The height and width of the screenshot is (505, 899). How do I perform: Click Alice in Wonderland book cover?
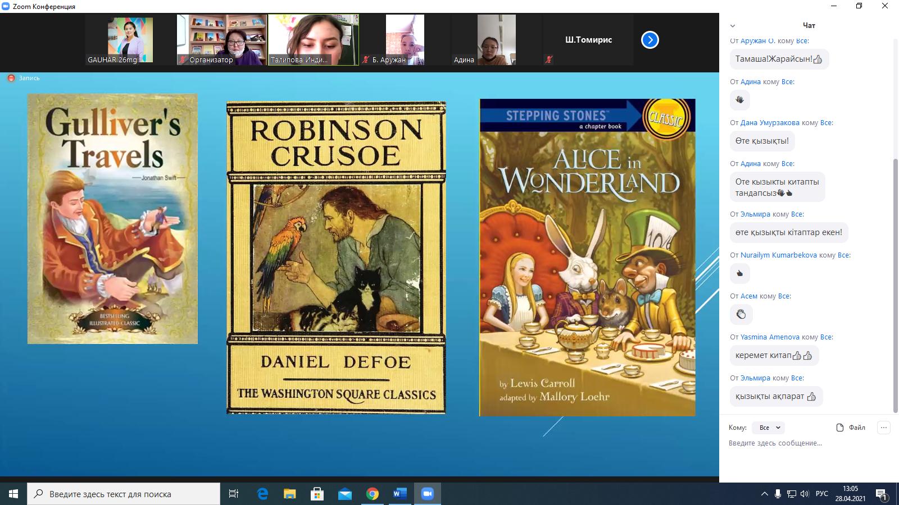(x=587, y=258)
